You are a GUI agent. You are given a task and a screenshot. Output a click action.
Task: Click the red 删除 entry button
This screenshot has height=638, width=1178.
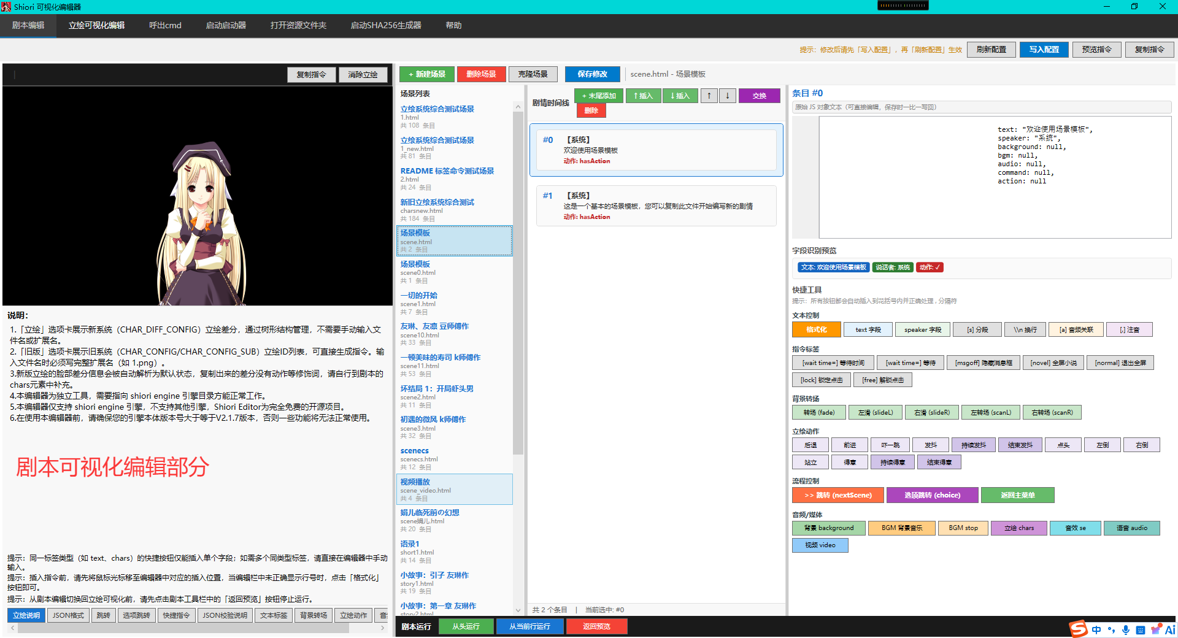point(591,110)
